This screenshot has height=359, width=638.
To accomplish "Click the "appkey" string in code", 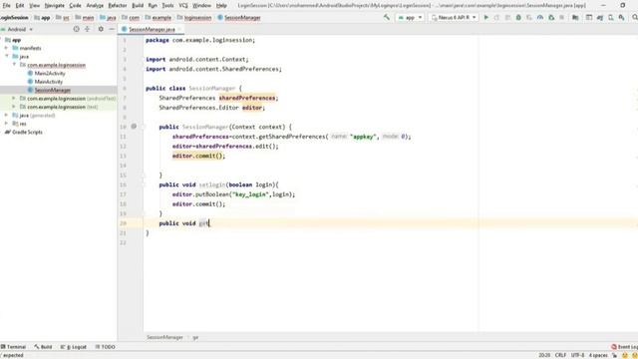I will pos(363,137).
